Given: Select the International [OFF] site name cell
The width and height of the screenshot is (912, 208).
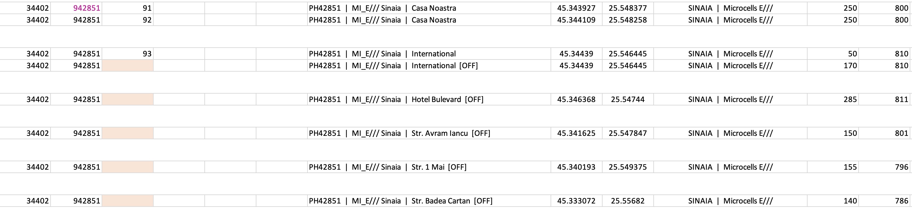Looking at the screenshot, I should [x=429, y=65].
